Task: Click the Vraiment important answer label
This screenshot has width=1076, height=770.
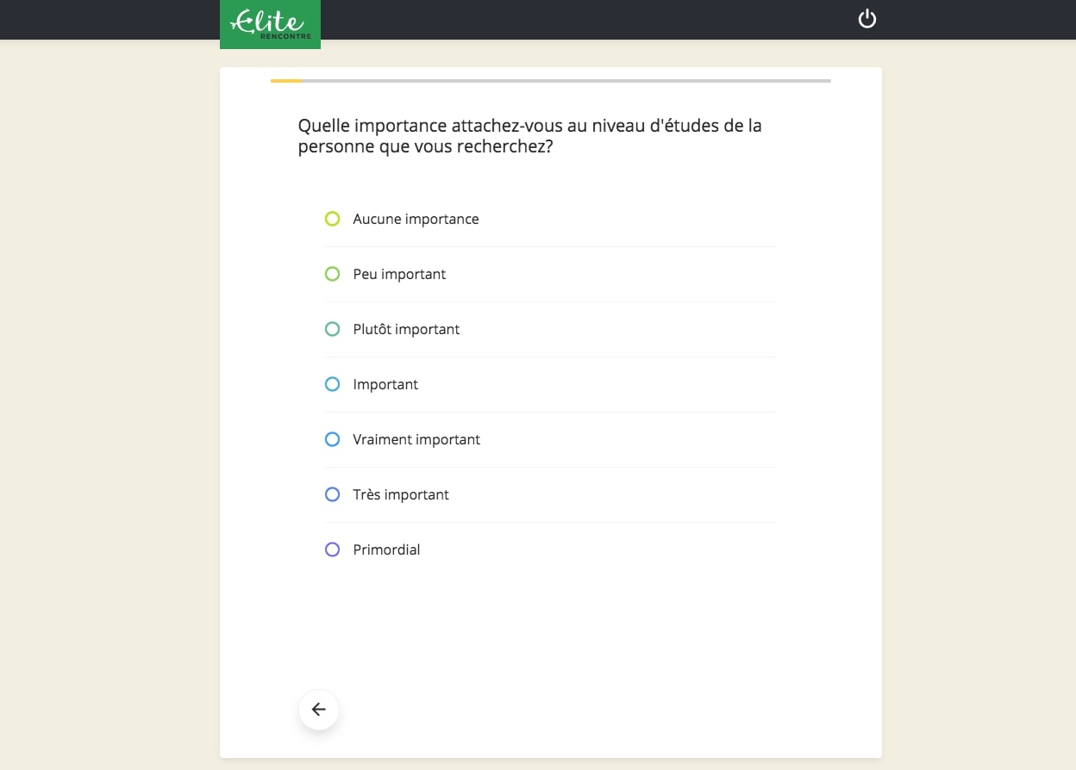Action: 416,439
